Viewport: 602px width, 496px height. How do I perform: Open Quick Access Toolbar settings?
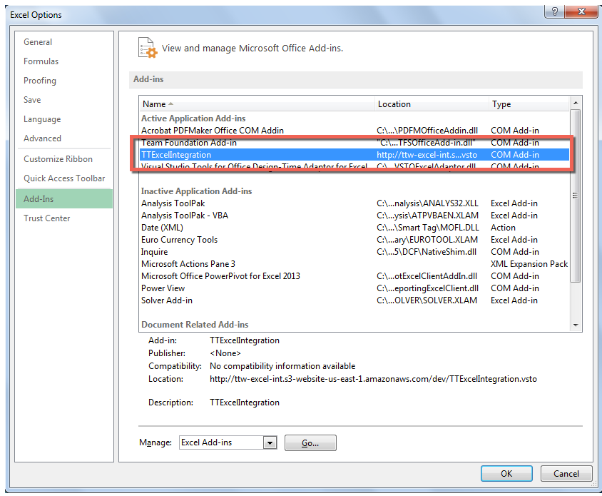[x=64, y=178]
